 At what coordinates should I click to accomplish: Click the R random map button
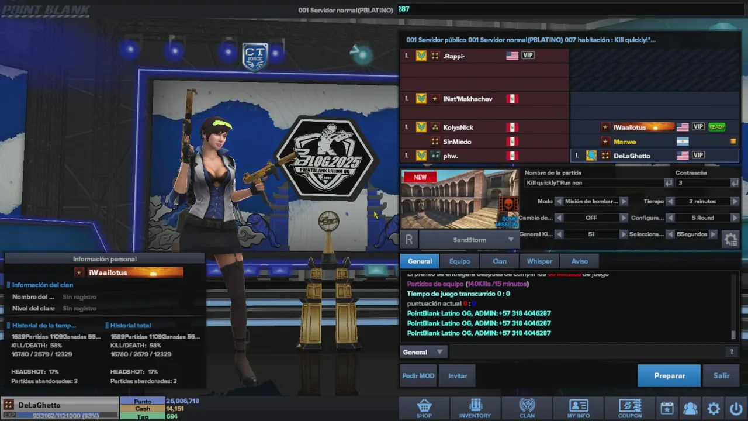coord(409,239)
